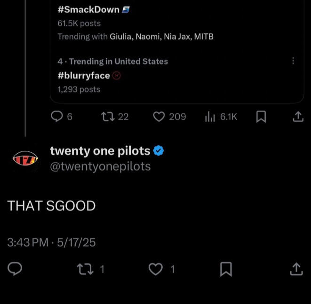Reply to the quoted tweet with 6 comments

pyautogui.click(x=57, y=117)
